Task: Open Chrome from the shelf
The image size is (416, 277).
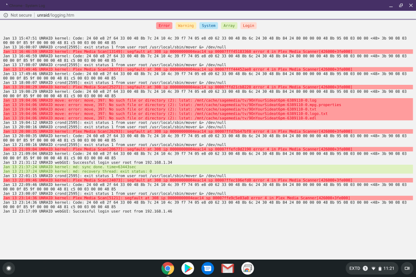Action: 168,268
